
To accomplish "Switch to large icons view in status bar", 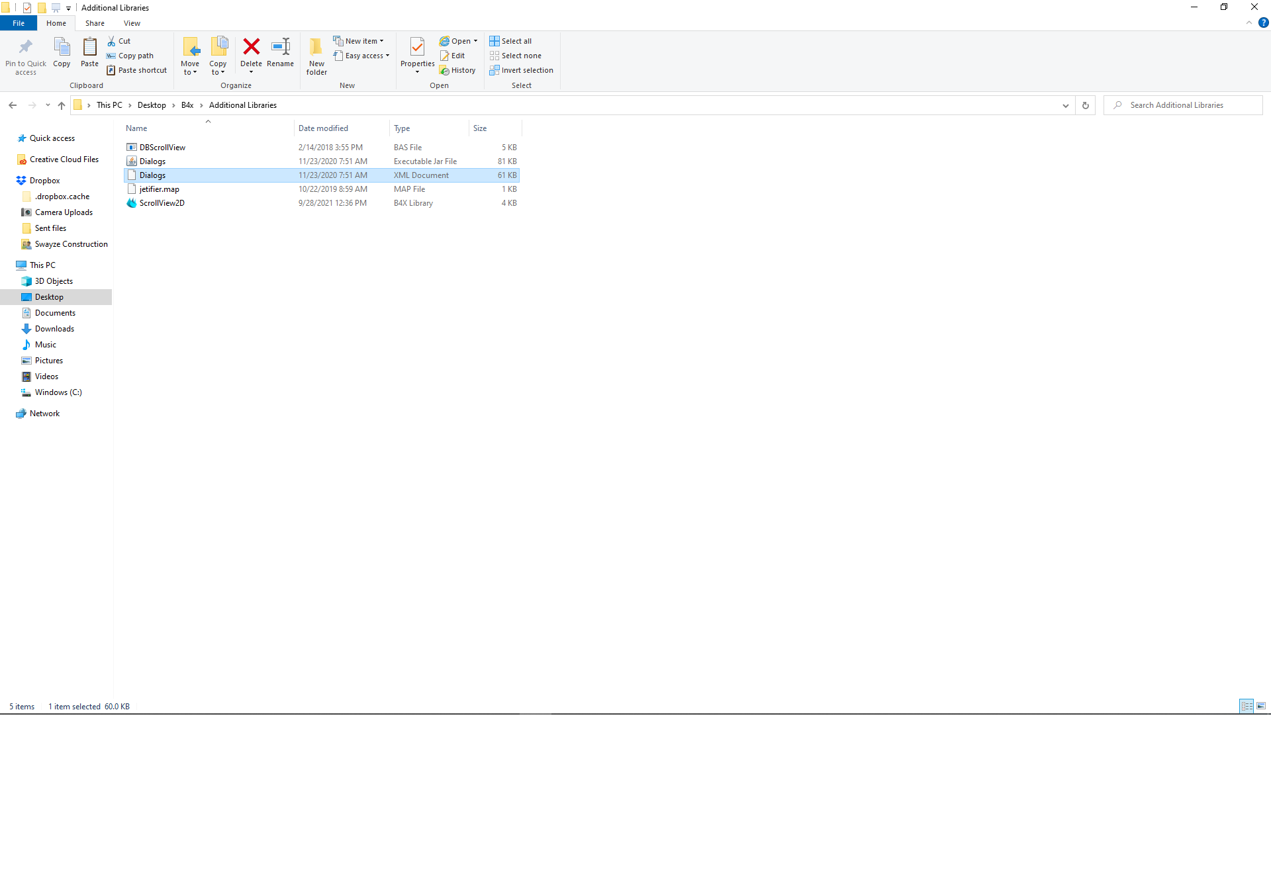I will [x=1261, y=706].
